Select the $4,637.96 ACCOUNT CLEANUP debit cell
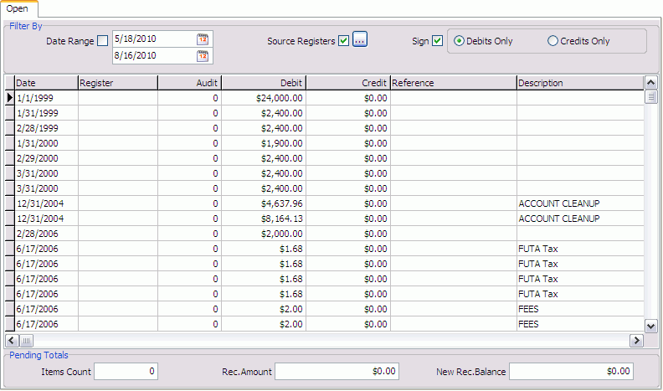The height and width of the screenshot is (391, 663). 263,203
